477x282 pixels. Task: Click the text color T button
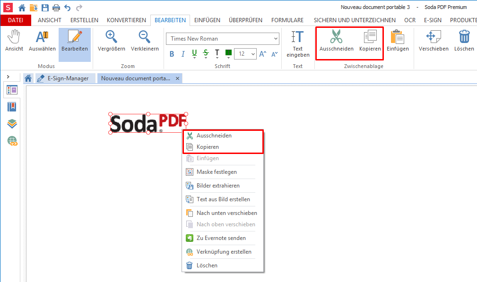point(217,53)
